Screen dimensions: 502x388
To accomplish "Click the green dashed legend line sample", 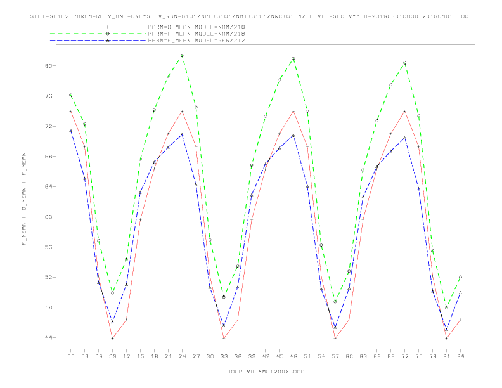I will (98, 34).
